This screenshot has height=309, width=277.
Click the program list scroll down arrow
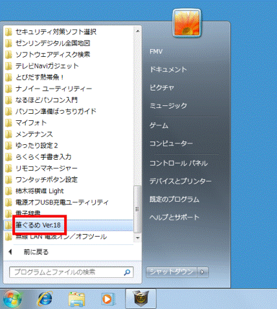click(x=137, y=238)
